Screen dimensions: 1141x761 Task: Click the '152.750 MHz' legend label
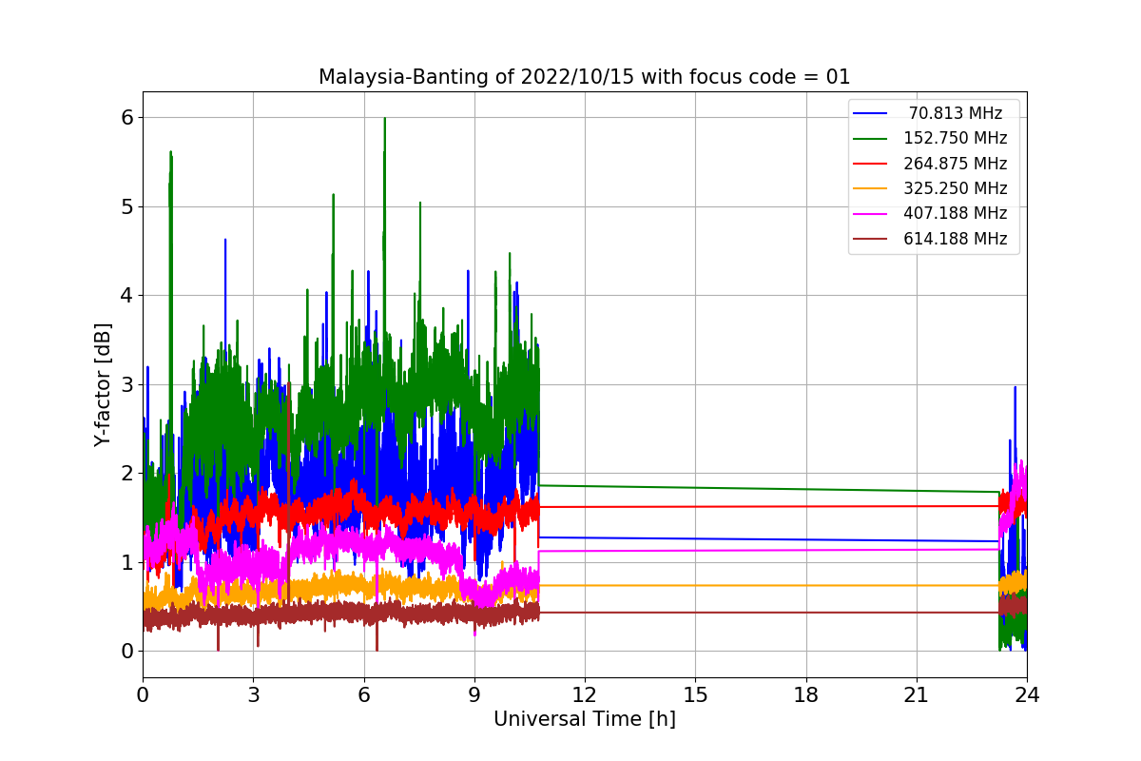pyautogui.click(x=956, y=138)
